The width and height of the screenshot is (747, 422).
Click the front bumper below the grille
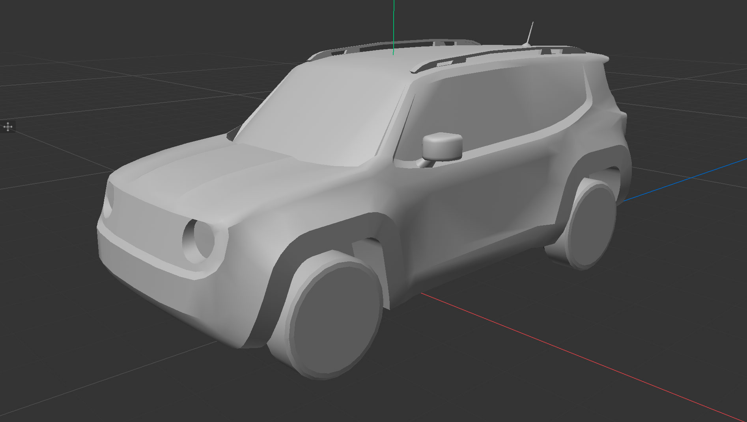point(158,283)
